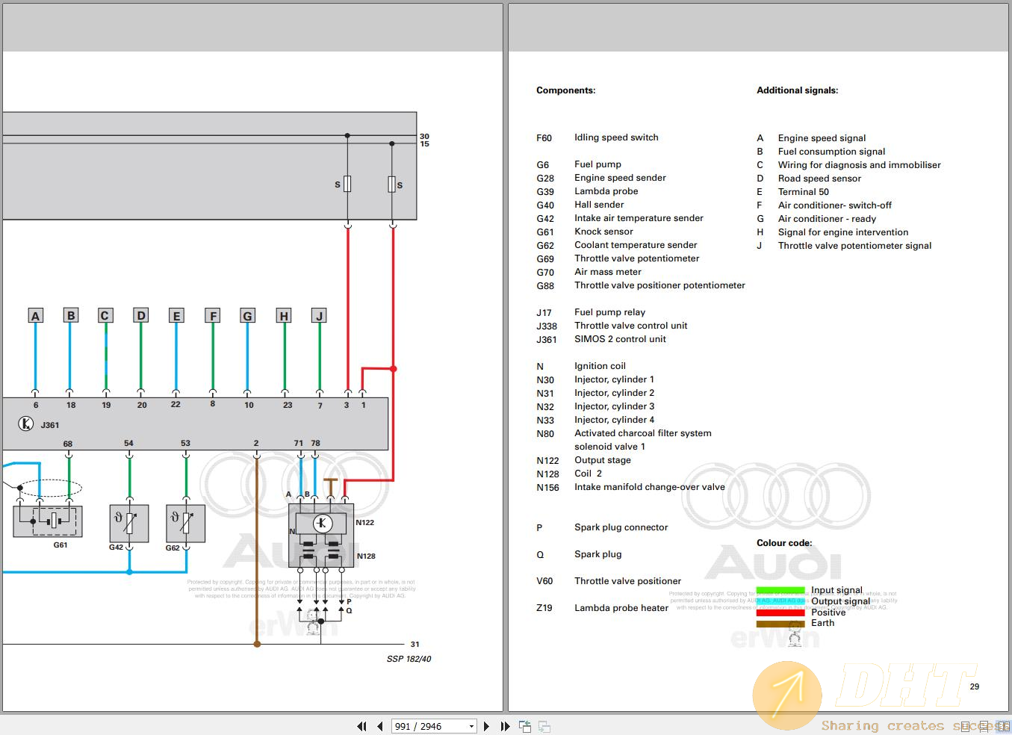Click 'Lambda probe heater' entry Z19
The height and width of the screenshot is (735, 1012).
tap(621, 608)
